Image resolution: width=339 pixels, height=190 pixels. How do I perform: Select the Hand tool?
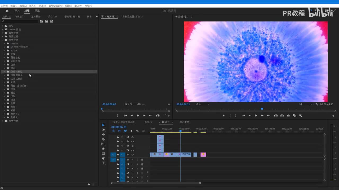(103, 158)
